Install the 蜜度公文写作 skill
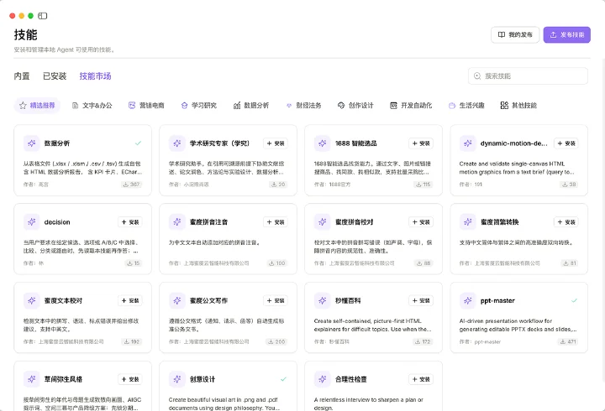605x411 pixels. coord(276,300)
